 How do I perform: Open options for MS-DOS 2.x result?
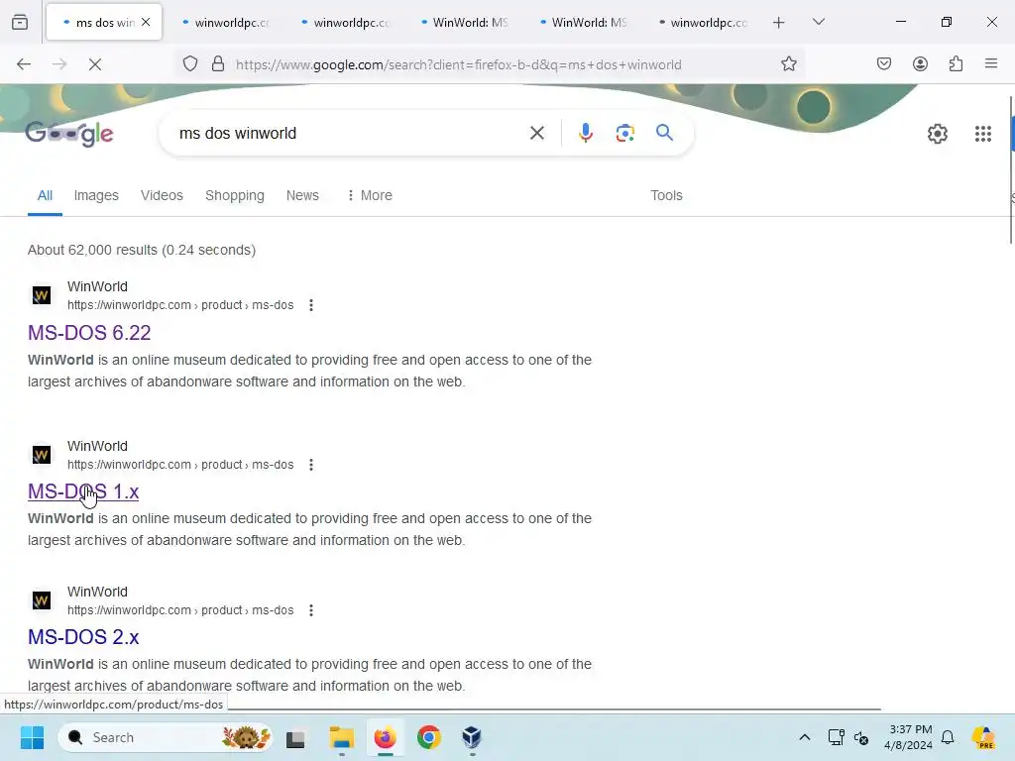[x=311, y=610]
